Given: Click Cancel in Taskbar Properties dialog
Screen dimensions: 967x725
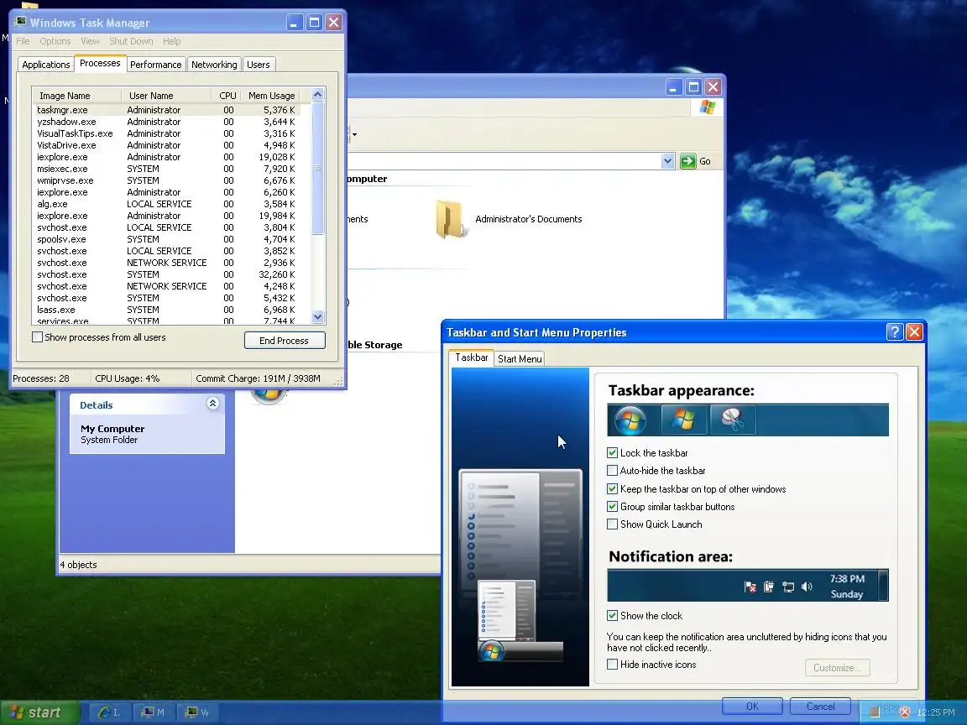Looking at the screenshot, I should [821, 707].
